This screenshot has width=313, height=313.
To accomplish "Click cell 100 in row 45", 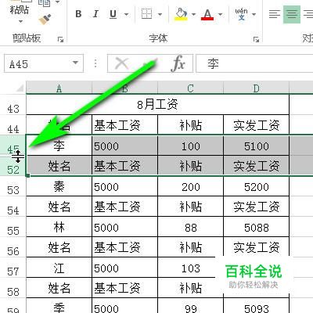I will click(190, 146).
